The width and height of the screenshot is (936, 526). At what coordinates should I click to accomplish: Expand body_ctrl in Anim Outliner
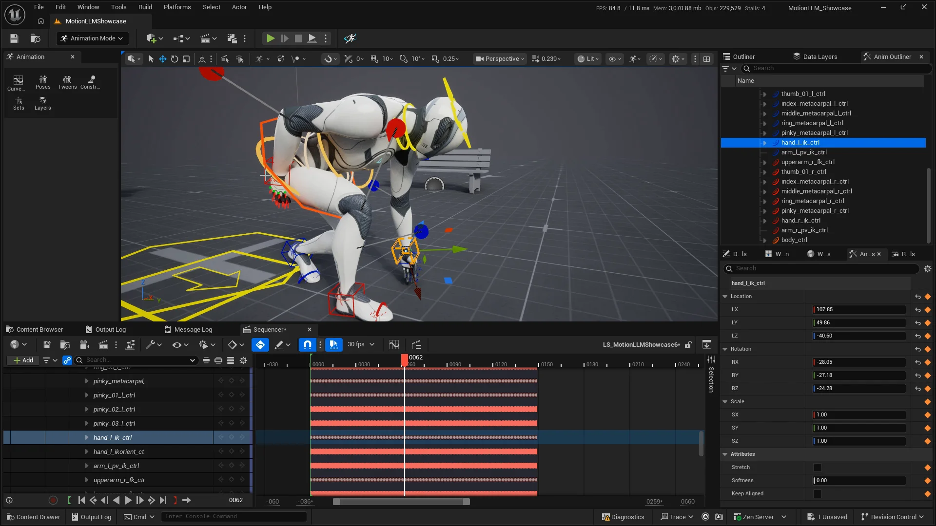(764, 240)
